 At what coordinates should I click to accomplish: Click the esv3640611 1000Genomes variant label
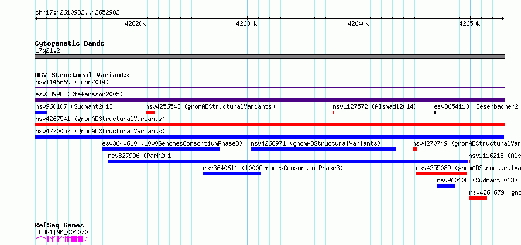[x=273, y=168]
